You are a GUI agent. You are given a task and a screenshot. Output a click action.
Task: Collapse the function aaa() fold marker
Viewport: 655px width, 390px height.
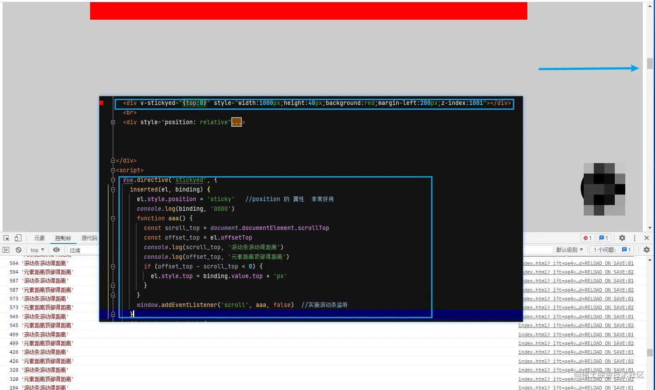click(x=113, y=219)
